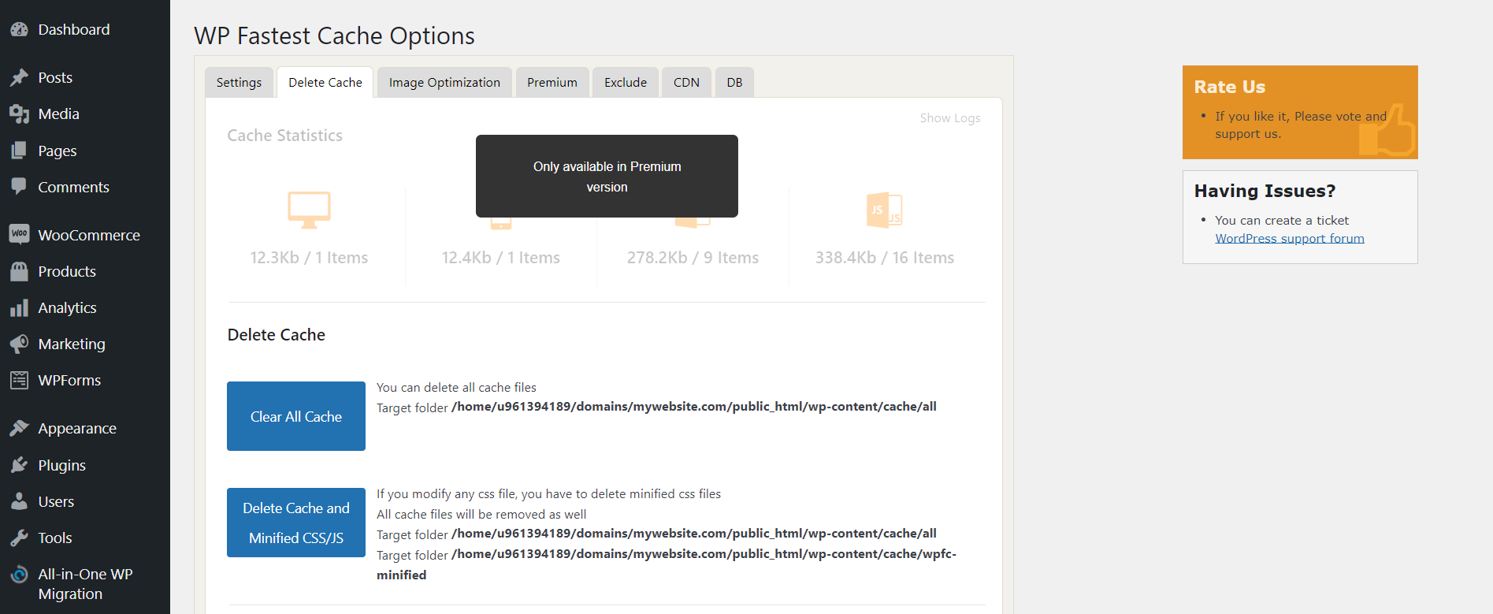Click the Marketing megaphone icon
The height and width of the screenshot is (614, 1493).
pyautogui.click(x=20, y=344)
